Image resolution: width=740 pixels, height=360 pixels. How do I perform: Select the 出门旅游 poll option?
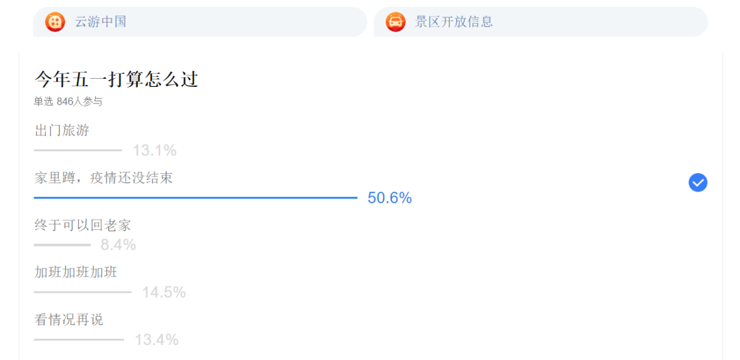62,130
